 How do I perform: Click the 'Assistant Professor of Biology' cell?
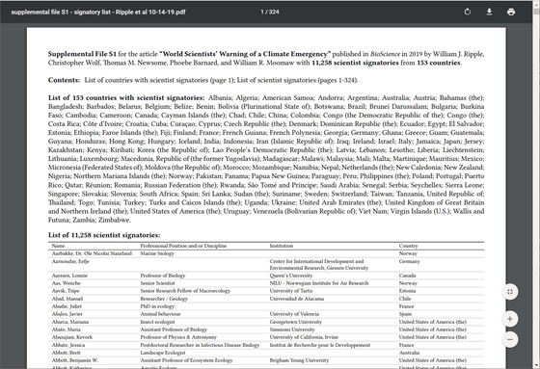(x=174, y=329)
